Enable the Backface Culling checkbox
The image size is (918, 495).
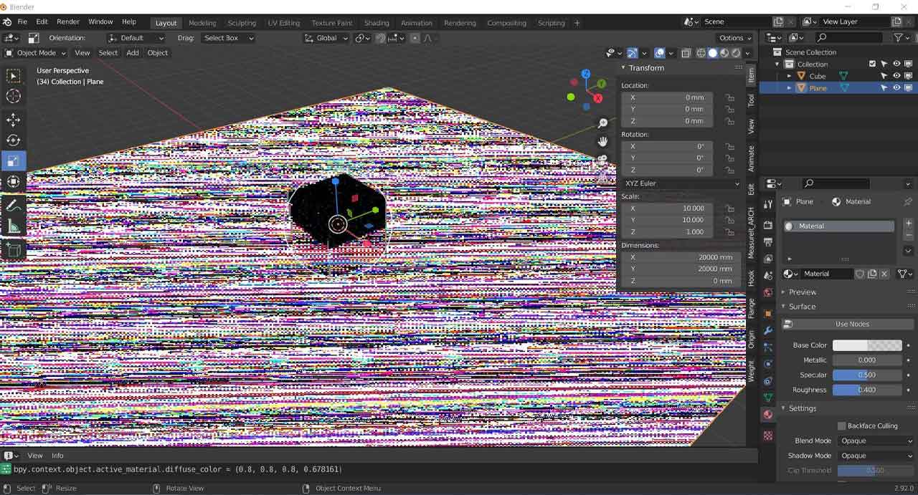pyautogui.click(x=840, y=426)
